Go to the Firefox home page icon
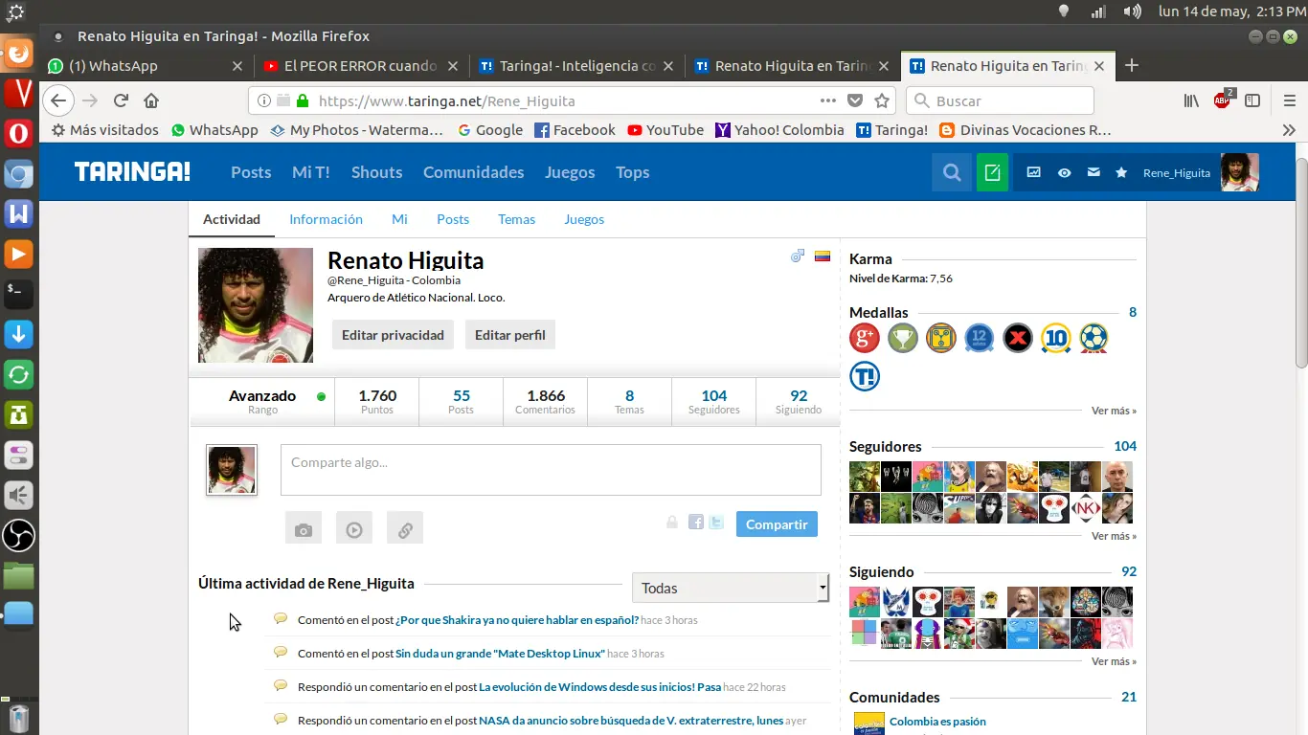Viewport: 1308px width, 735px height. click(x=151, y=100)
